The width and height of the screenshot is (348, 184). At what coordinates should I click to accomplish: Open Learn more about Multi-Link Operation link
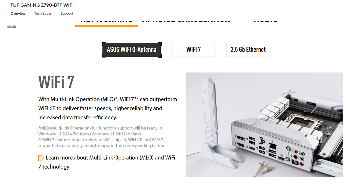tap(107, 162)
